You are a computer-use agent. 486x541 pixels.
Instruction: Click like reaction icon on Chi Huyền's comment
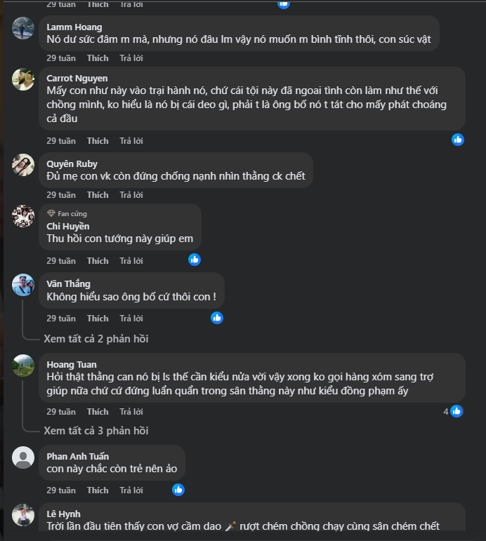[x=195, y=260]
